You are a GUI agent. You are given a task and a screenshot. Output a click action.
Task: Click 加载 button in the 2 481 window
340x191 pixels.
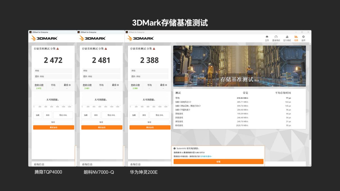pos(86,115)
